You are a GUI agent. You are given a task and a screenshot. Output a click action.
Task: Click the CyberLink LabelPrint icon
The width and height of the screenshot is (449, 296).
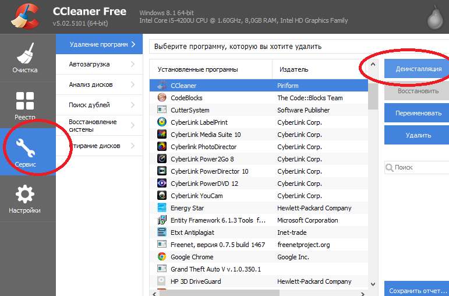[162, 122]
